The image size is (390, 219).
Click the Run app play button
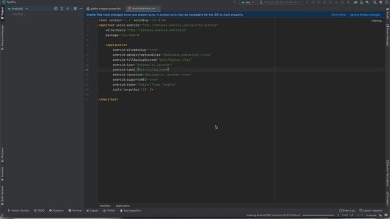click(307, 2)
